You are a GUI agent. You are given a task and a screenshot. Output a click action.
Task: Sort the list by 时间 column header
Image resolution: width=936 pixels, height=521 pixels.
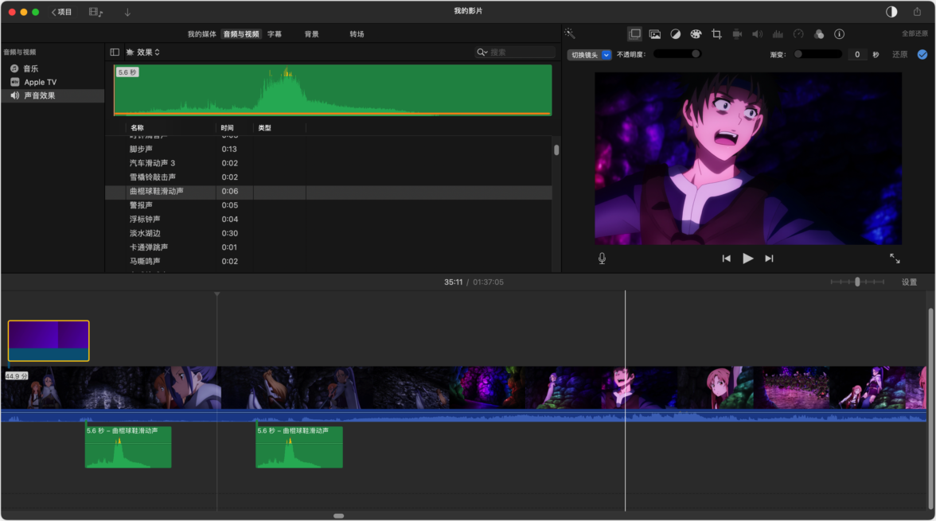pyautogui.click(x=235, y=128)
